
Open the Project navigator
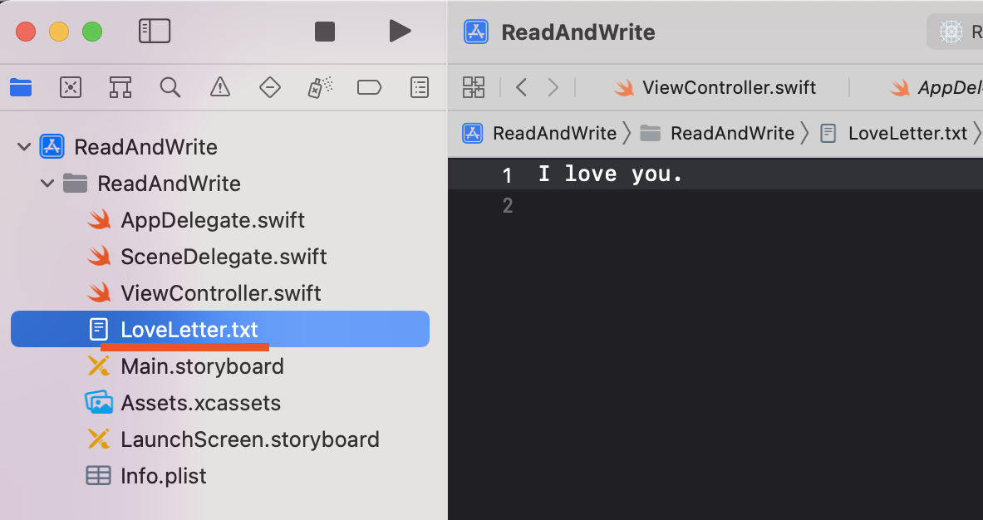[22, 87]
